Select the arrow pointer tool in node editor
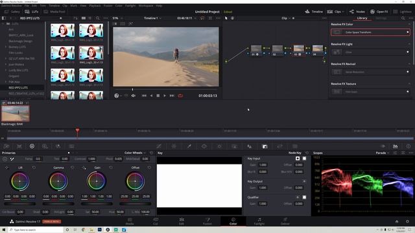This screenshot has height=233, width=415. click(x=226, y=18)
